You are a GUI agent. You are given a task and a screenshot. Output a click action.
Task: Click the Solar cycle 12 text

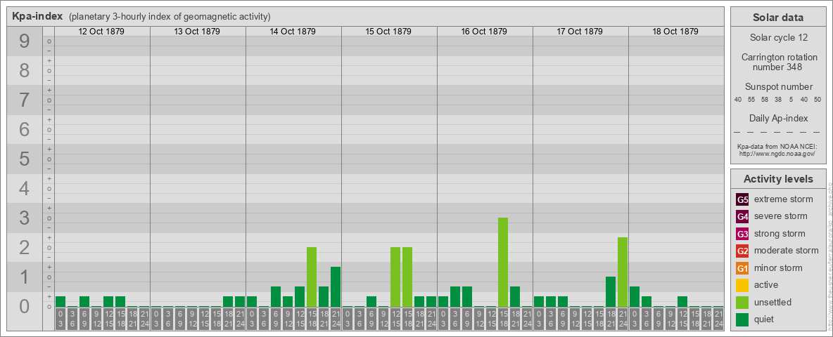778,38
